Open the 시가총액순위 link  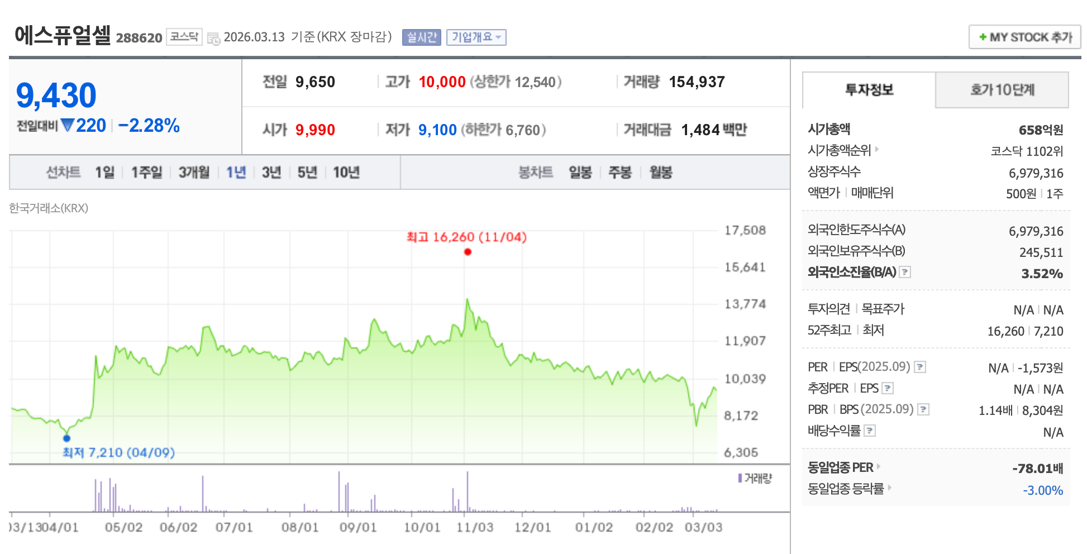[x=840, y=150]
